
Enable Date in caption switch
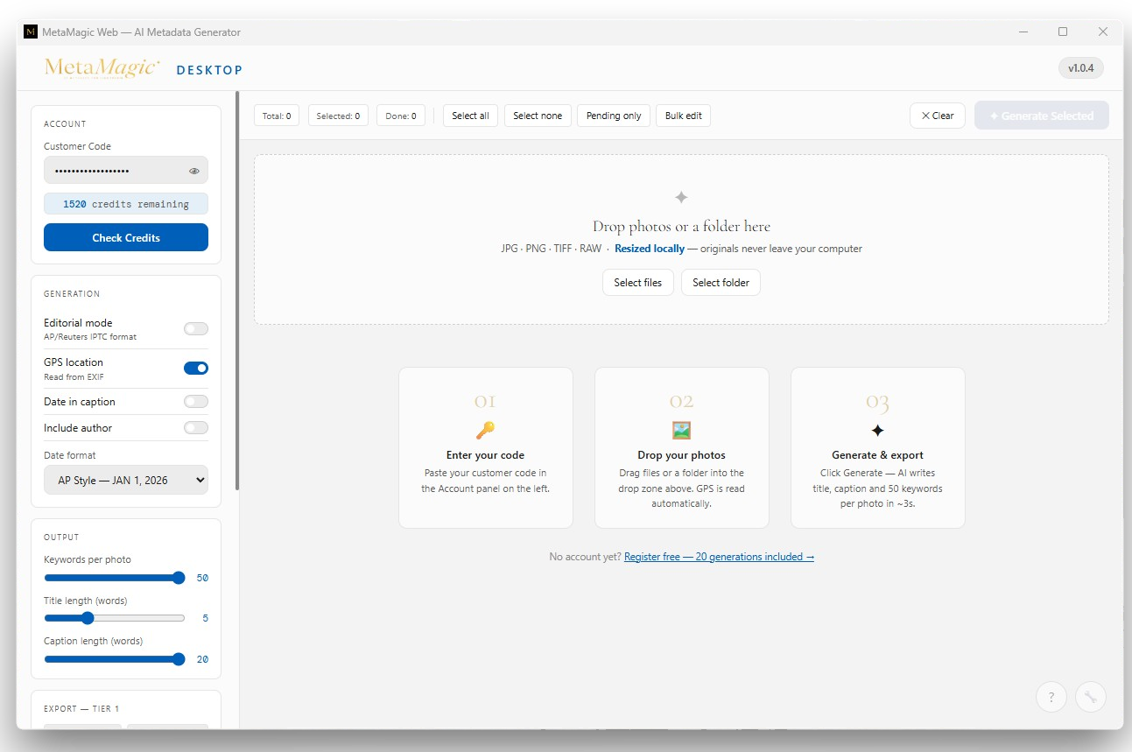[196, 402]
